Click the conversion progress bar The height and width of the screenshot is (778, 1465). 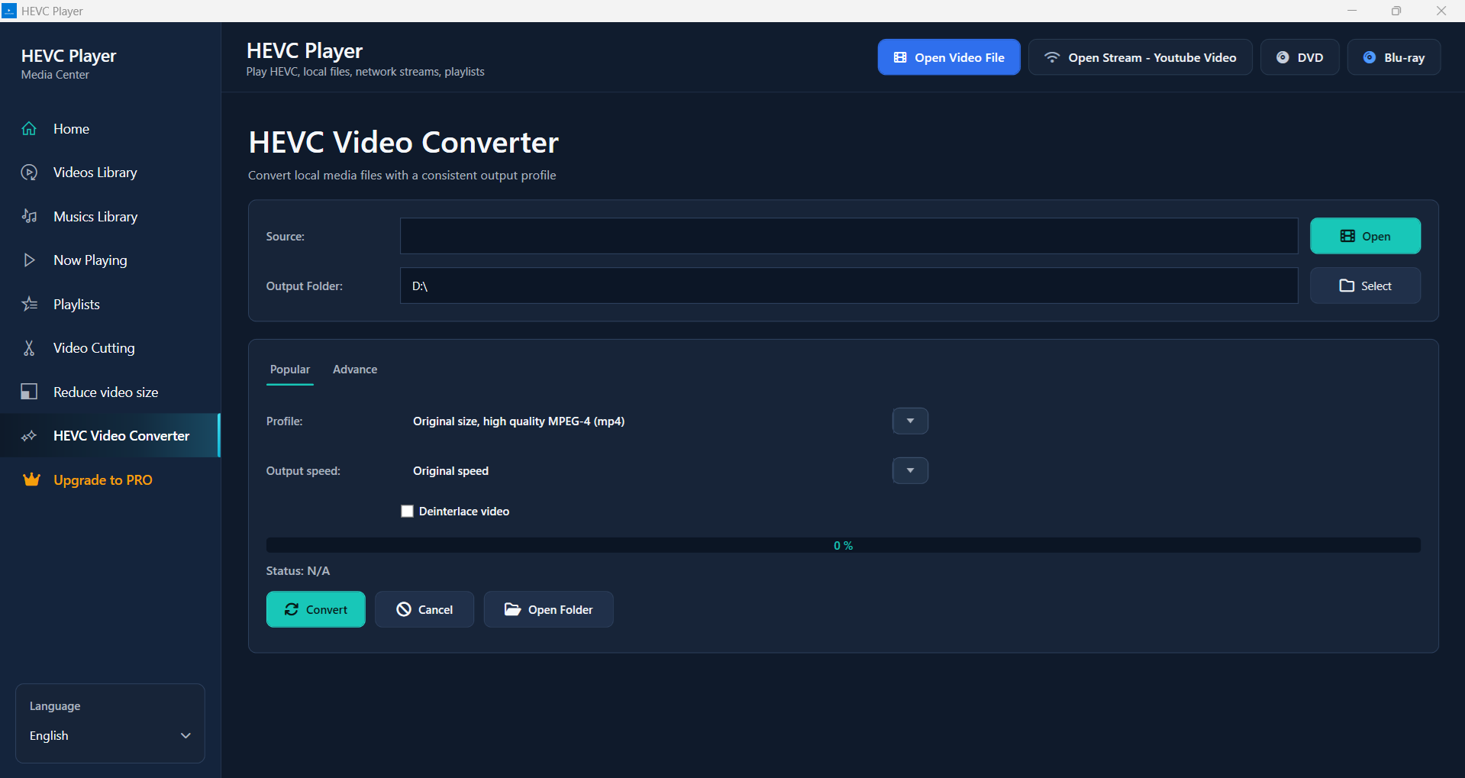point(843,545)
